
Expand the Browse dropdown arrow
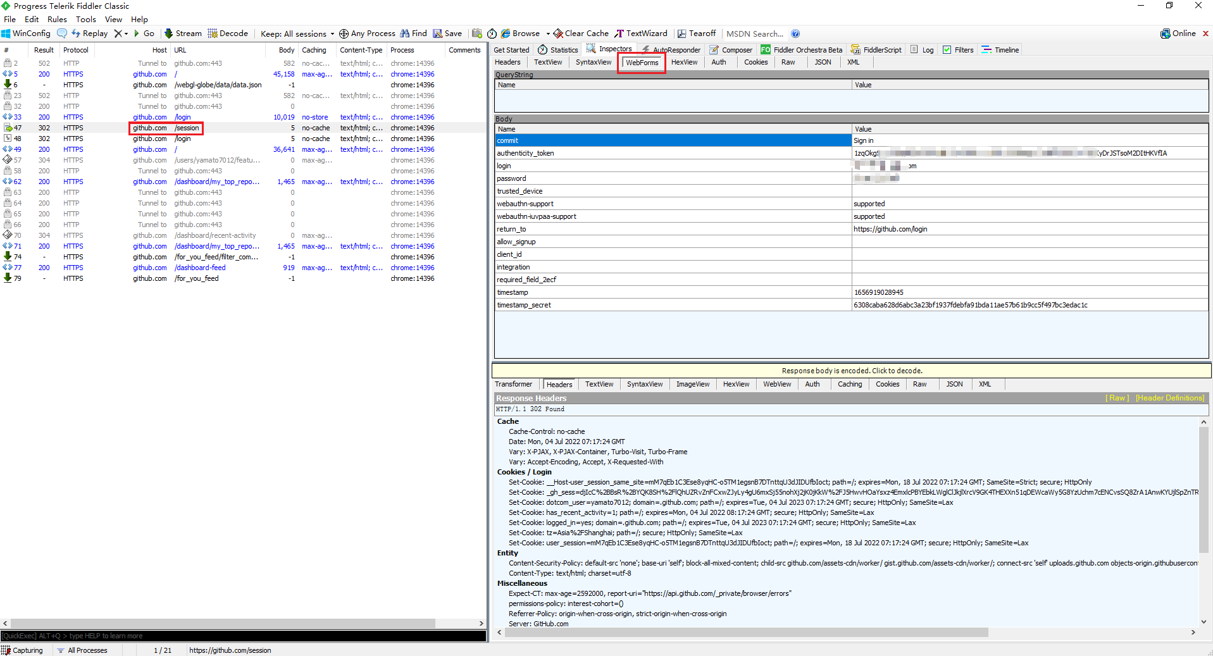coord(548,34)
